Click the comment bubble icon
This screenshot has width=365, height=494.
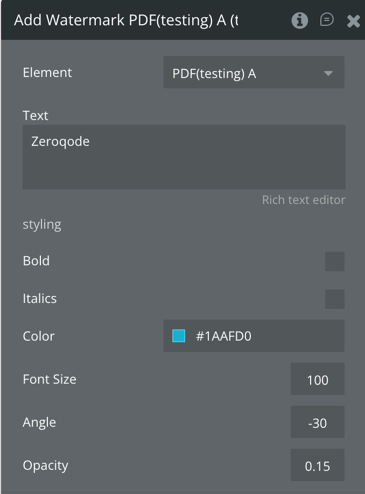point(327,20)
